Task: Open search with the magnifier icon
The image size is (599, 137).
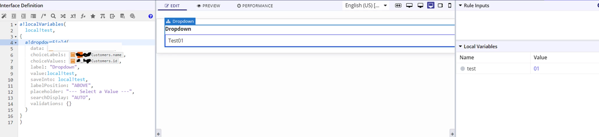Action: click(x=53, y=16)
